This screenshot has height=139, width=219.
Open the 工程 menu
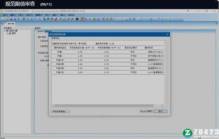coord(5,15)
